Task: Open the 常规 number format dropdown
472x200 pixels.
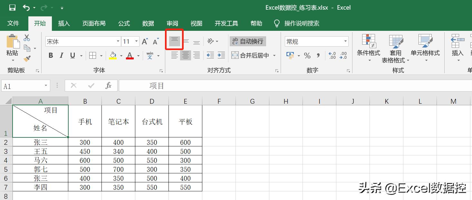Action: pos(316,41)
